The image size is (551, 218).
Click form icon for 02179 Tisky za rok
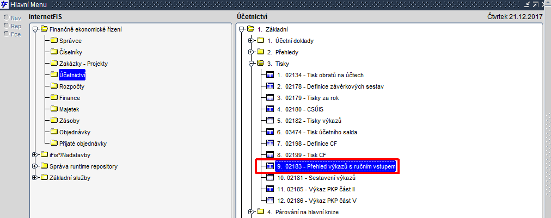click(x=270, y=98)
